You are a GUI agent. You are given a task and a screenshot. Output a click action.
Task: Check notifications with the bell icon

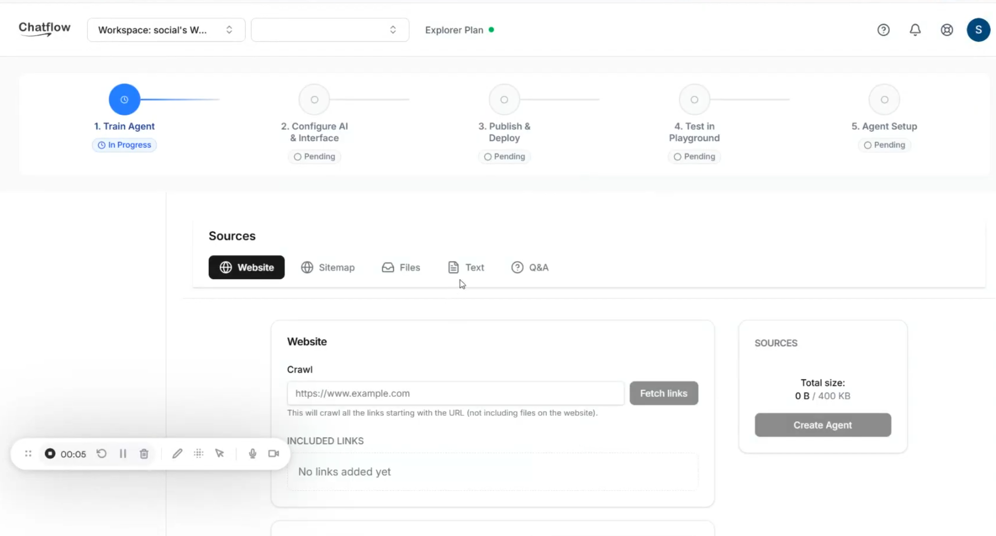[915, 30]
